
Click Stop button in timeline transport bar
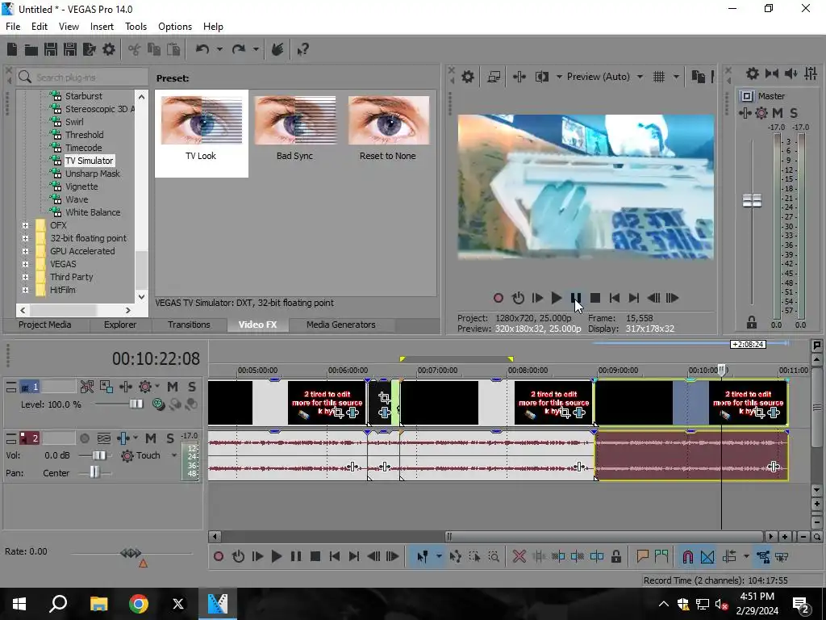pos(315,556)
